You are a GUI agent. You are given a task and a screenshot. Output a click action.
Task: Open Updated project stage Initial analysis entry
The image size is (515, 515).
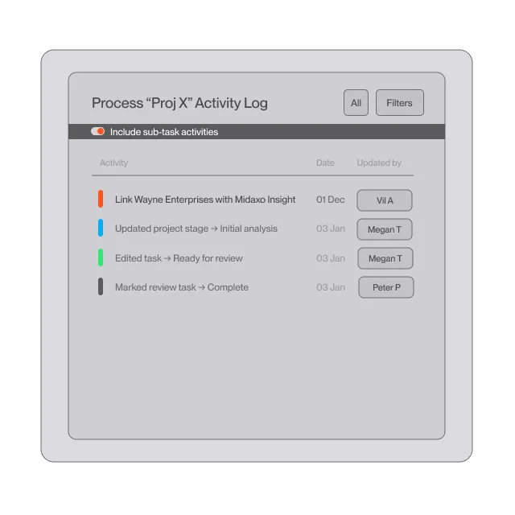196,229
